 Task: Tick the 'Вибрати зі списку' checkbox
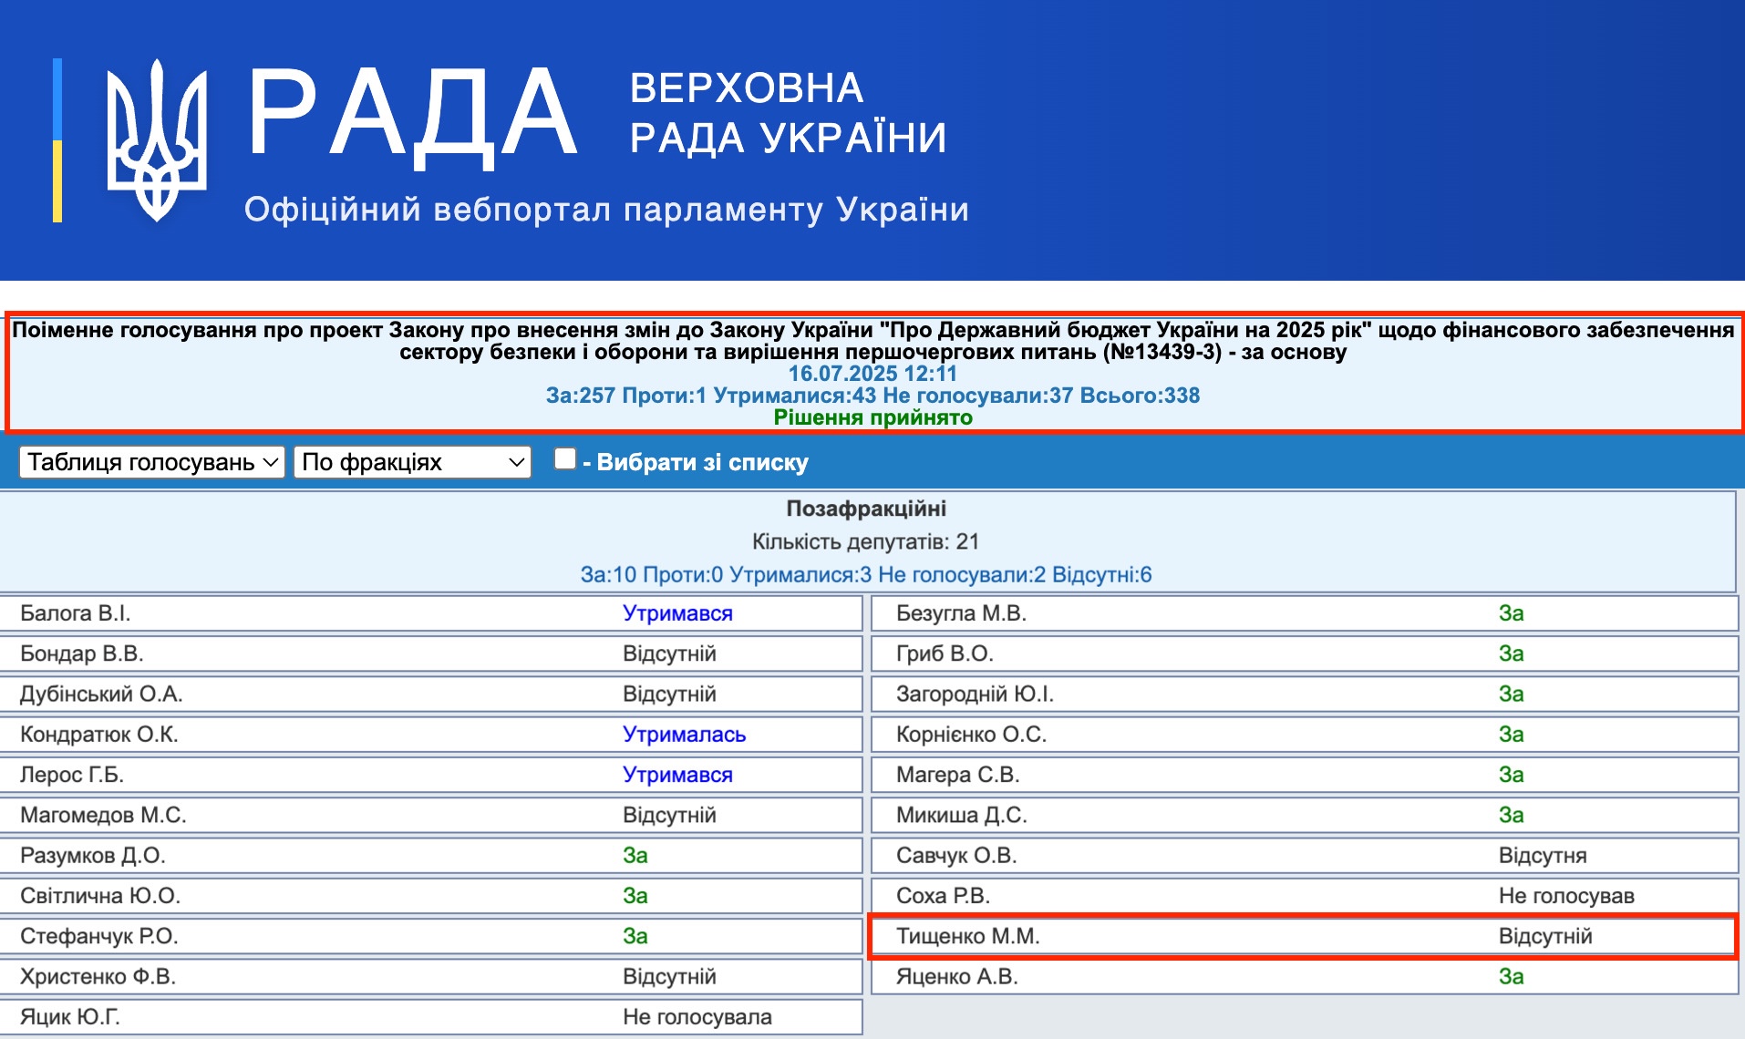pos(565,459)
